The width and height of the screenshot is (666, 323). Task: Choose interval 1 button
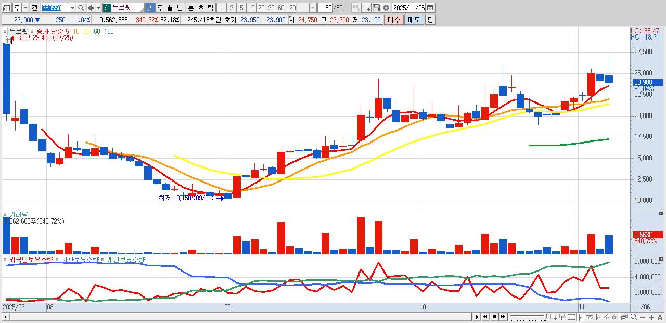221,8
